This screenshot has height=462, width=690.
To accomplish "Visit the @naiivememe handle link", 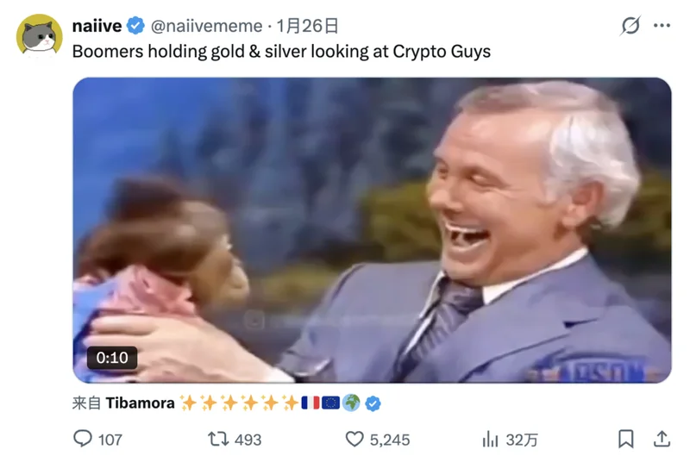I will 206,26.
